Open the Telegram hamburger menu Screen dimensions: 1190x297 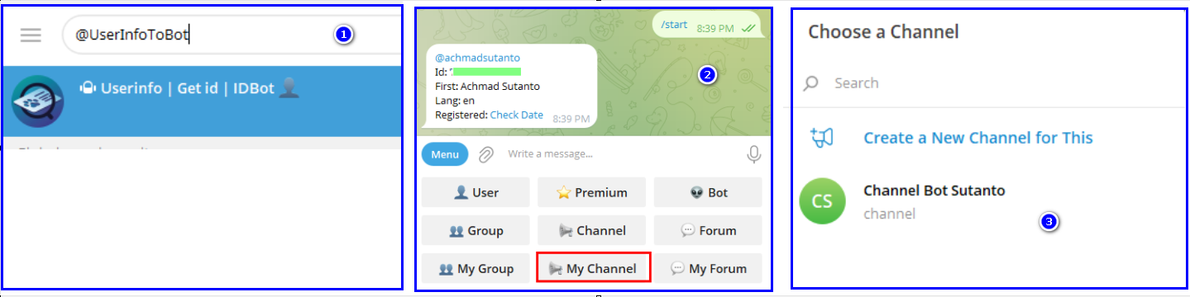[x=31, y=35]
